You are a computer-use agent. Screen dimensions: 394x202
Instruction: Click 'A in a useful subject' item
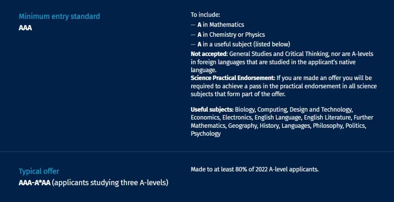[243, 44]
